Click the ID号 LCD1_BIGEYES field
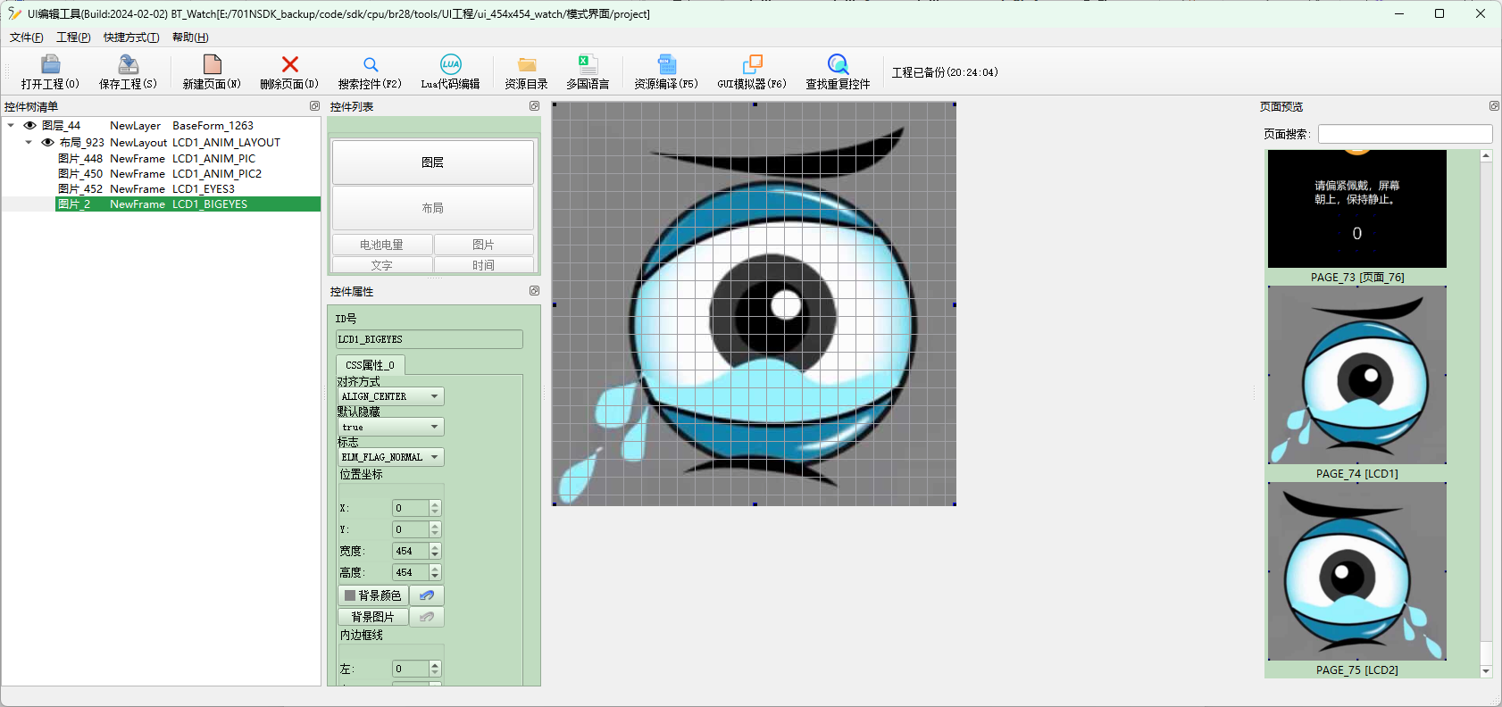The width and height of the screenshot is (1502, 707). coord(430,339)
